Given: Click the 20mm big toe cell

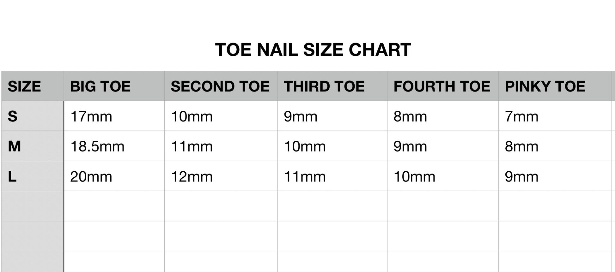Looking at the screenshot, I should coord(114,176).
